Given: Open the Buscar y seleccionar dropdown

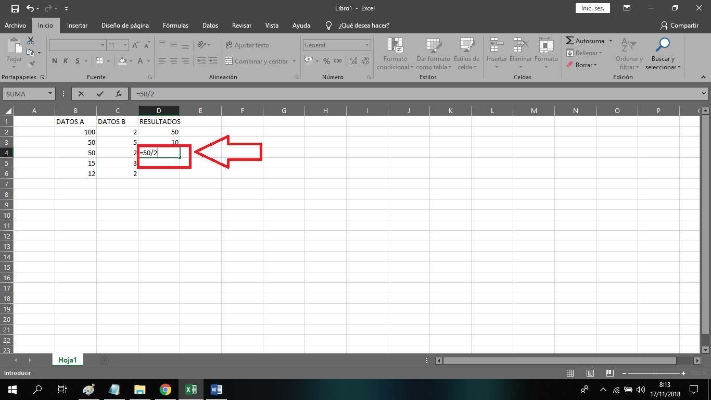Looking at the screenshot, I should pos(663,53).
